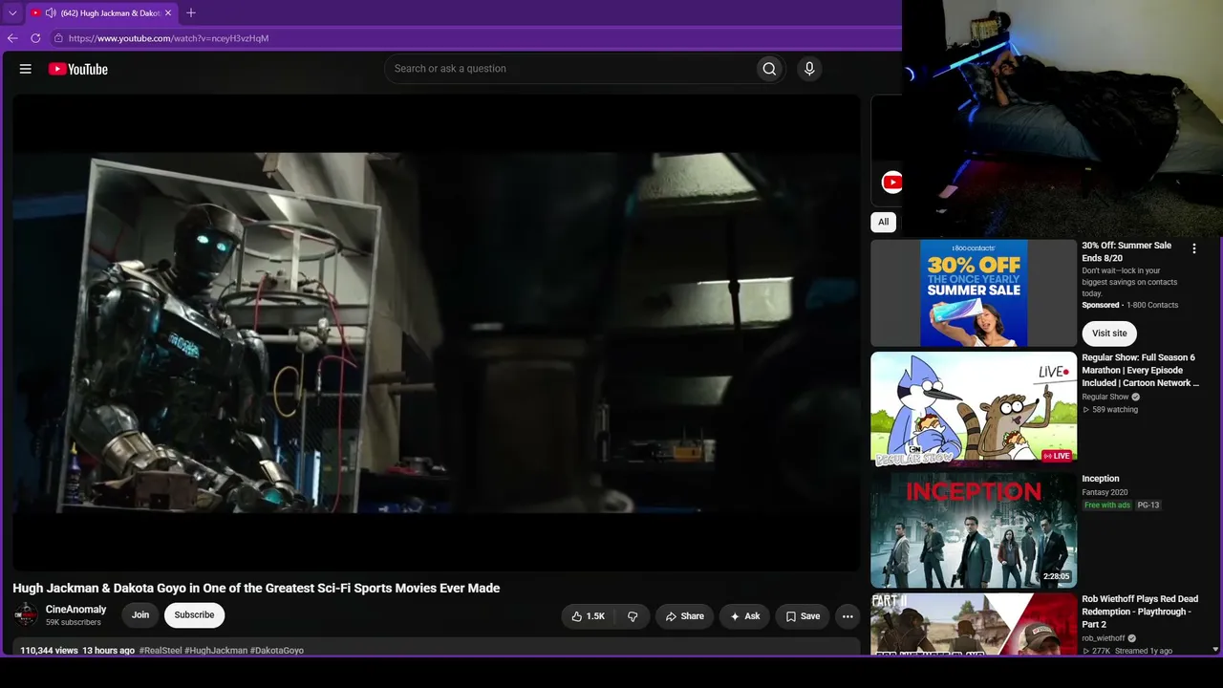Viewport: 1223px width, 688px height.
Task: Go back with browser back arrow
Action: click(12, 38)
